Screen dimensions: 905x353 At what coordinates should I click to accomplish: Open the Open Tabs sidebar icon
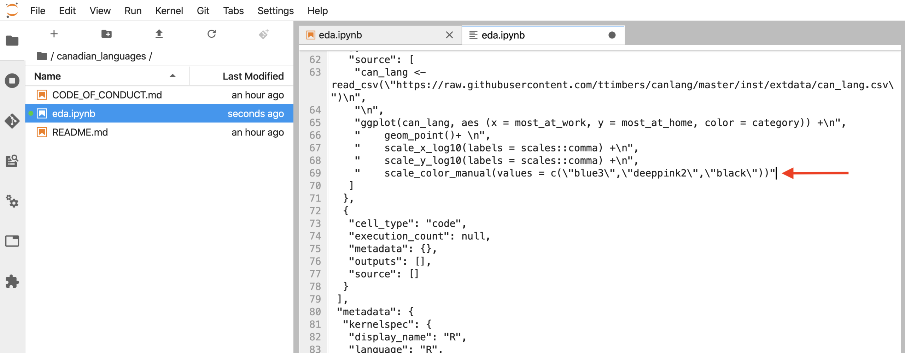[x=12, y=241]
